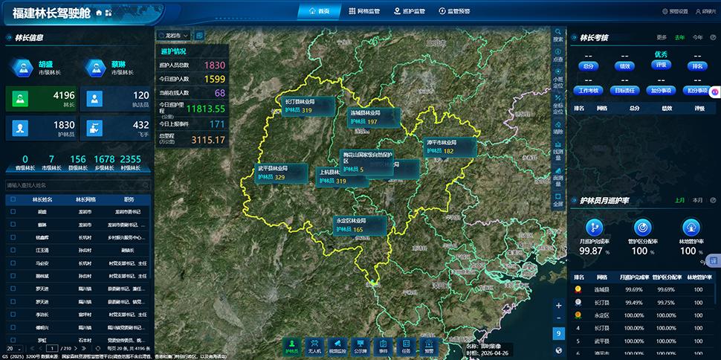Screen dimensions: 721x360
Task: Go to the next page of the table
Action: click(77, 349)
